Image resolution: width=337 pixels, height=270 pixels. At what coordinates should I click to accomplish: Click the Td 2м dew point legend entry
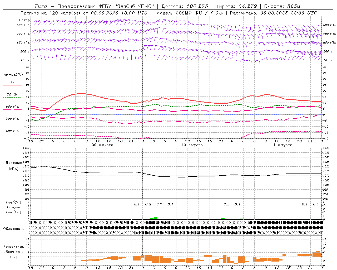pos(12,94)
